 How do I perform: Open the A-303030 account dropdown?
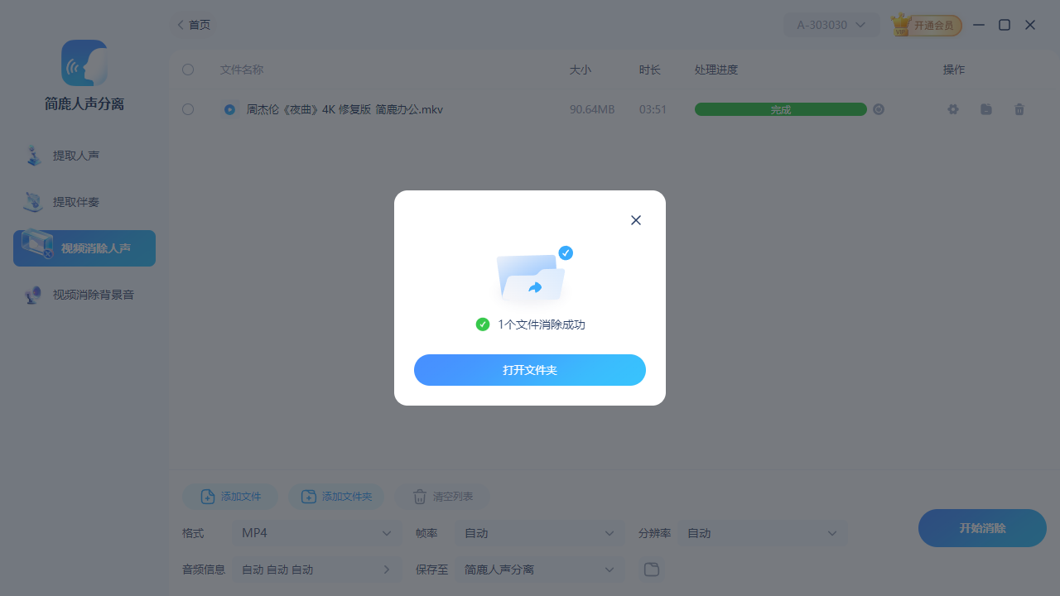coord(831,25)
